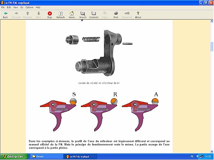Open the Help menu

coord(38,7)
